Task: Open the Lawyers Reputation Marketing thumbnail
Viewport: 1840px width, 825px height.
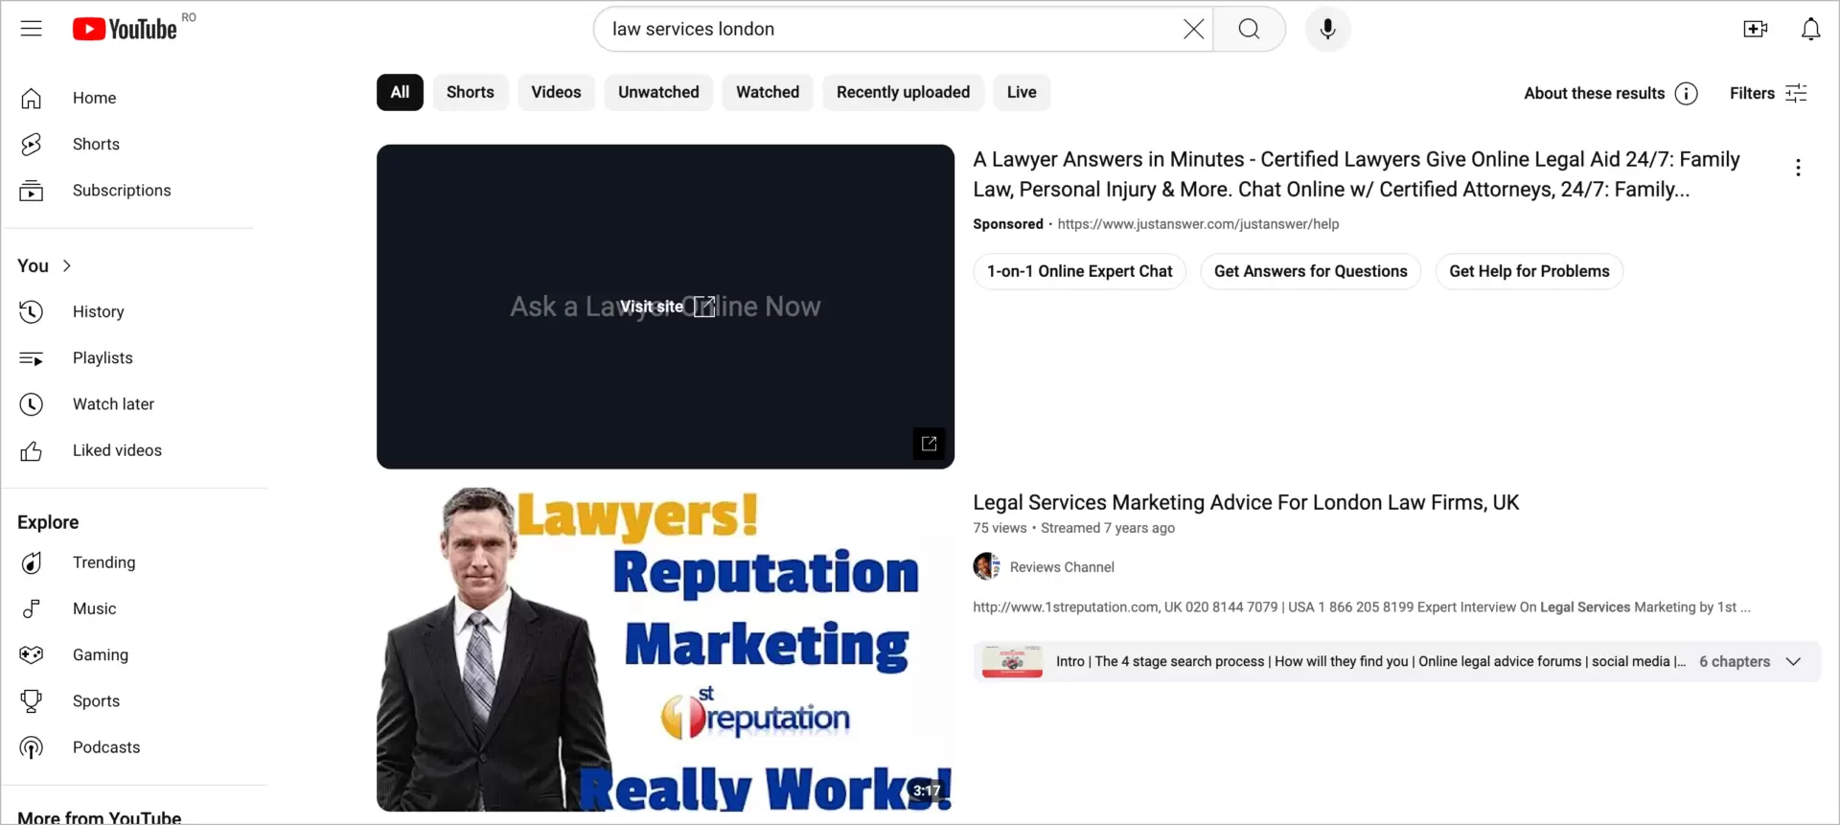Action: point(665,649)
